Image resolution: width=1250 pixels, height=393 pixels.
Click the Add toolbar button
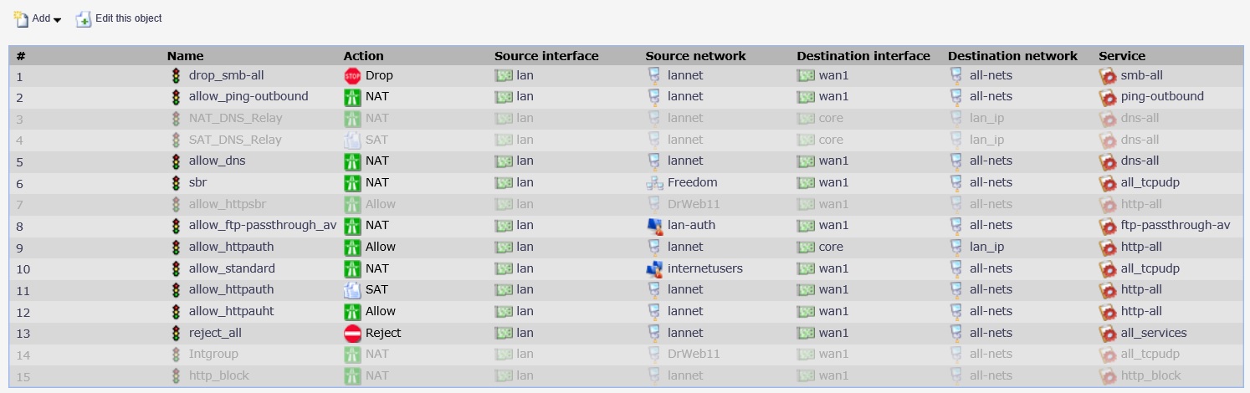(x=37, y=18)
